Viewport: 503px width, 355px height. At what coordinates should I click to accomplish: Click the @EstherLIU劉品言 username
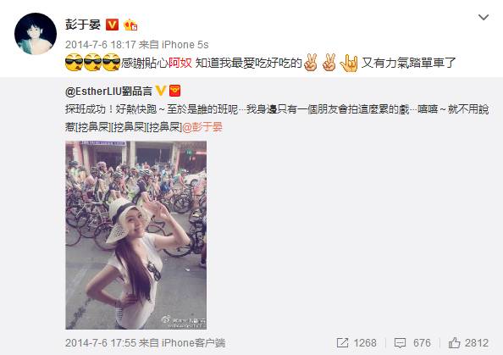(x=108, y=92)
